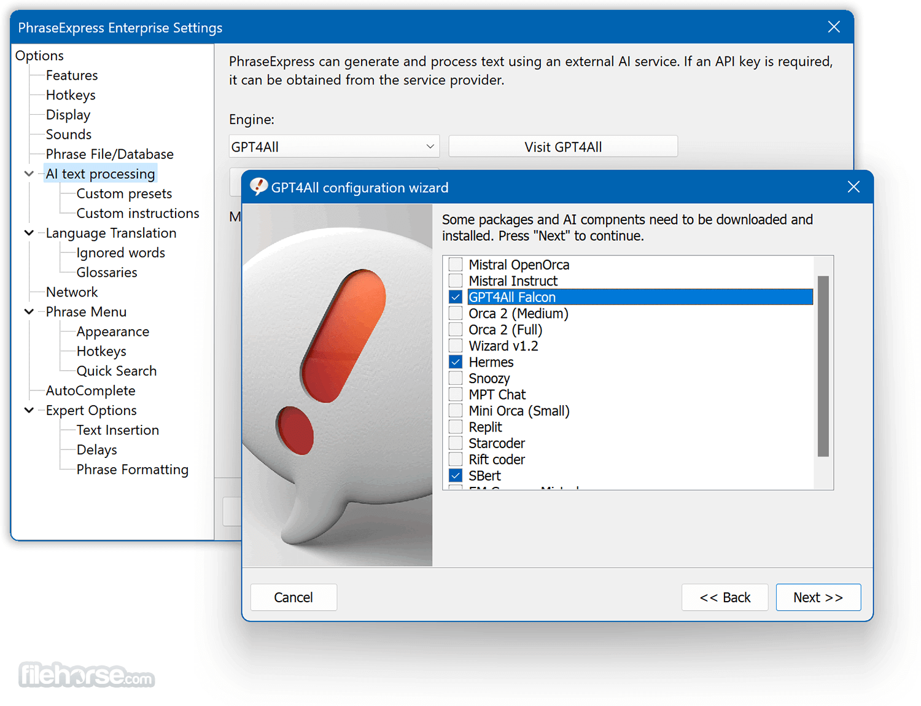Select the Mistral OpenOrca model name
Screen dimensions: 921x706
click(x=519, y=265)
